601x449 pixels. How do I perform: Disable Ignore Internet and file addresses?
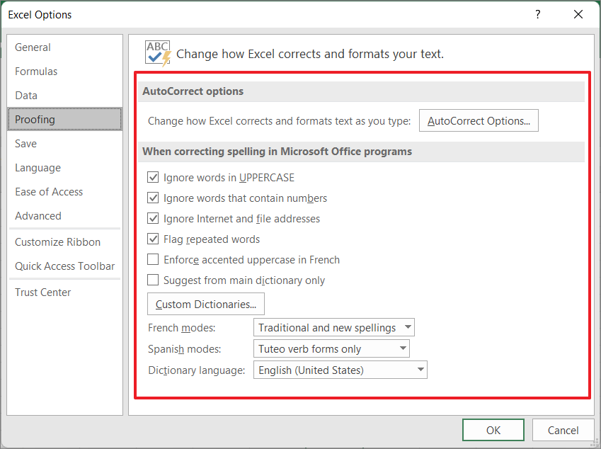click(153, 218)
